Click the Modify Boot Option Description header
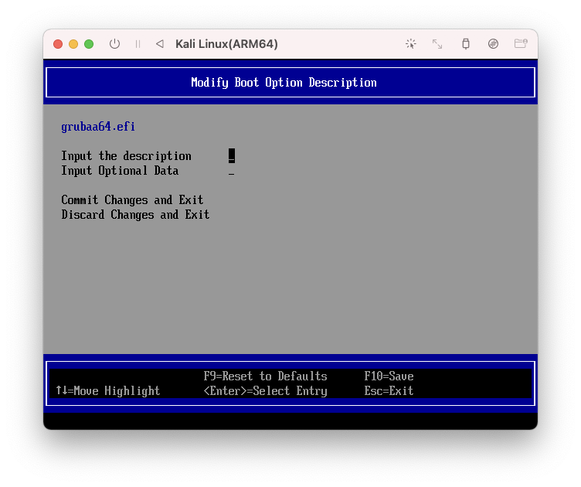The width and height of the screenshot is (581, 487). coord(284,82)
